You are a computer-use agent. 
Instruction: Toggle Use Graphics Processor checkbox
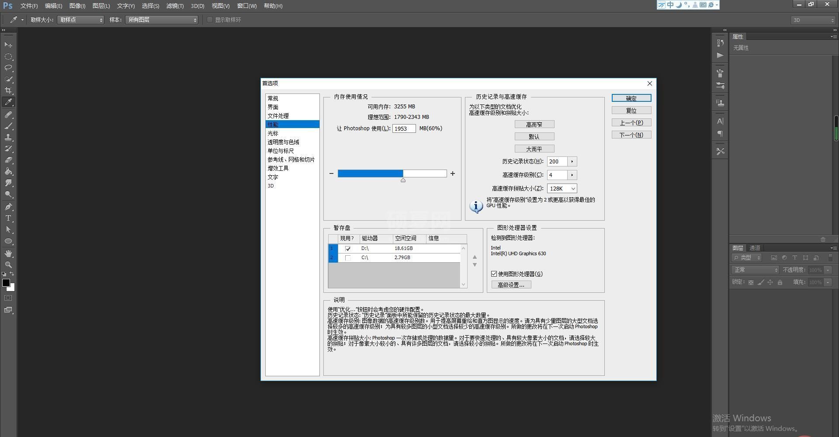pos(494,274)
